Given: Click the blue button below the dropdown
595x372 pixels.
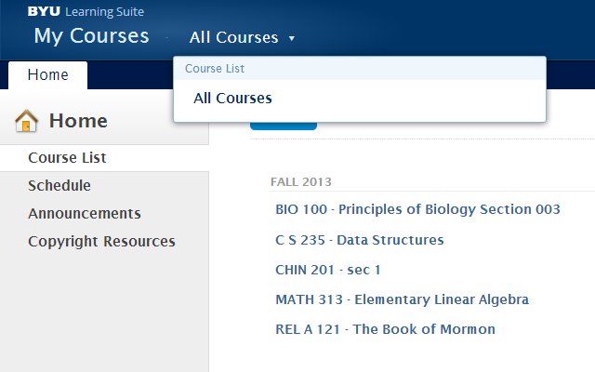Looking at the screenshot, I should [283, 125].
